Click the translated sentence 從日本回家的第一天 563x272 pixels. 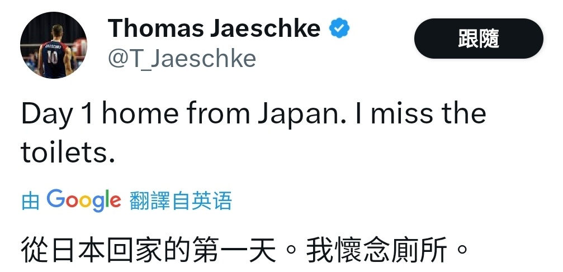pos(149,251)
